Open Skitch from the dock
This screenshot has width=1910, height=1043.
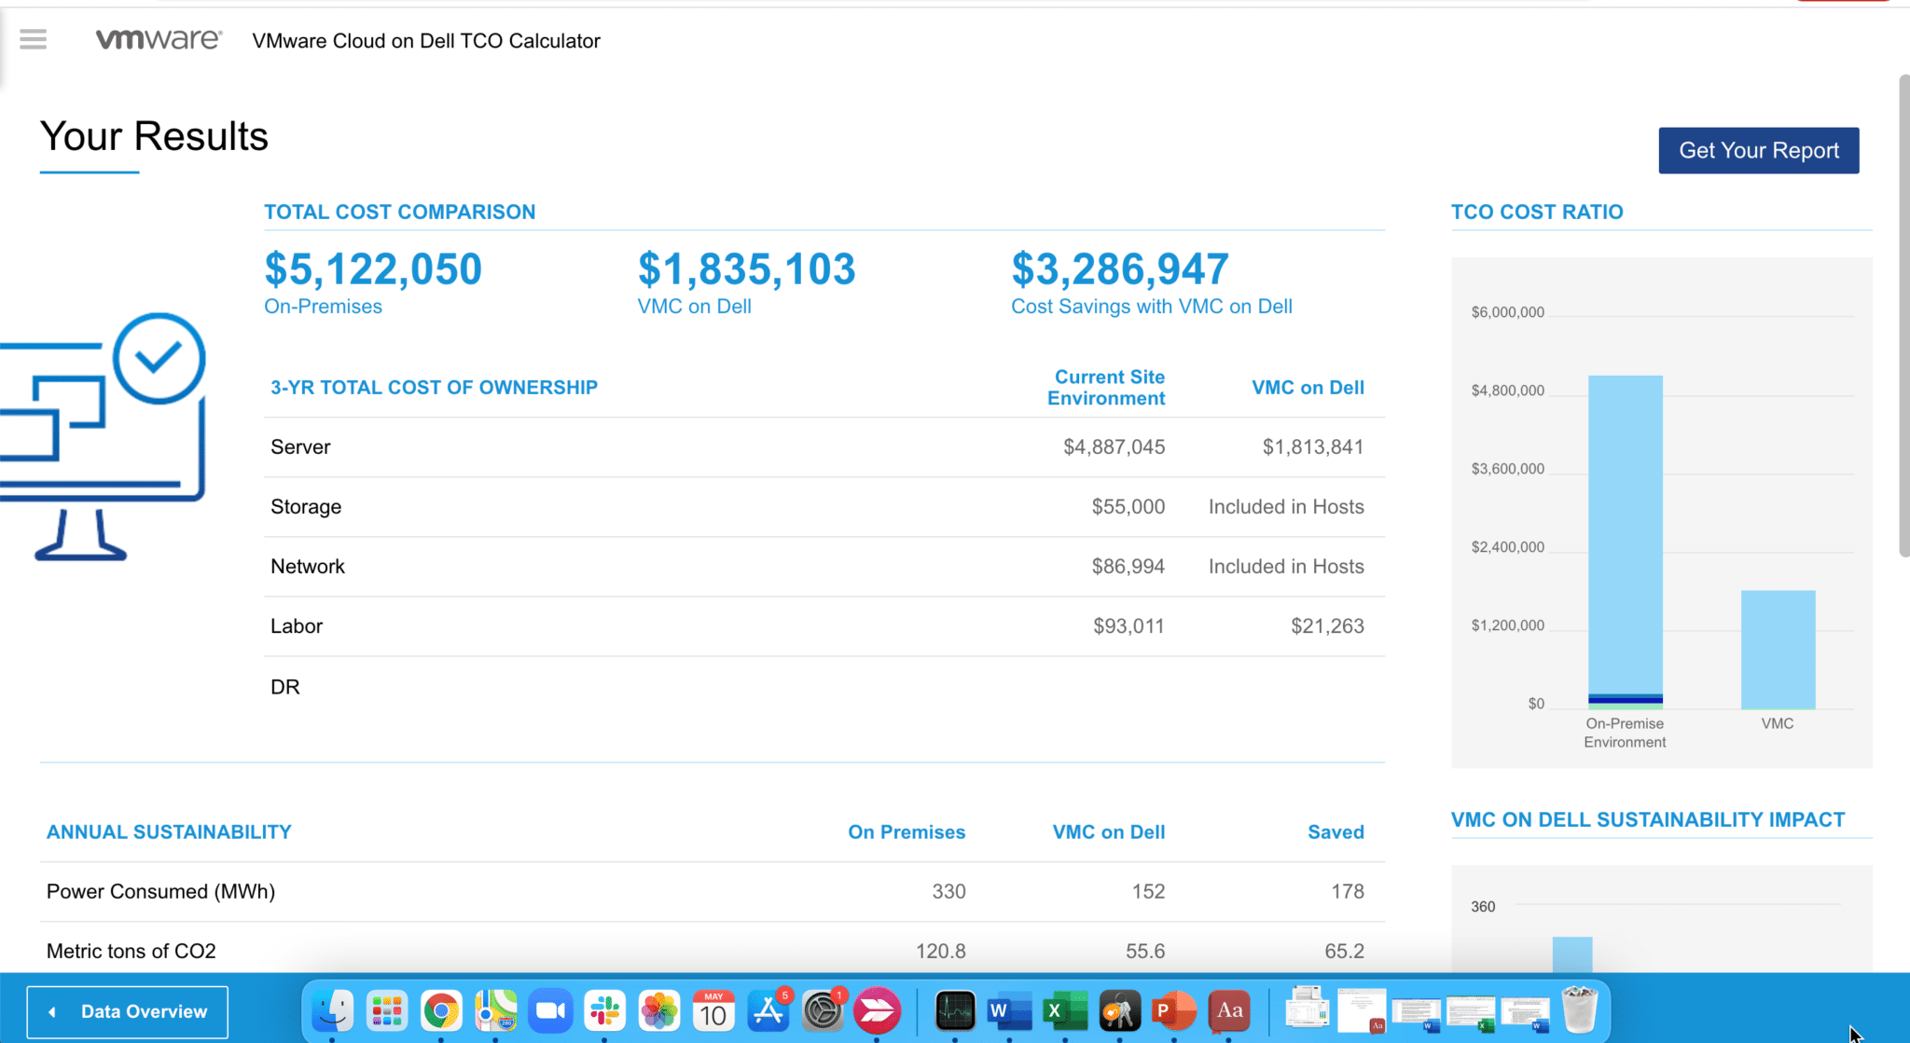tap(877, 1010)
